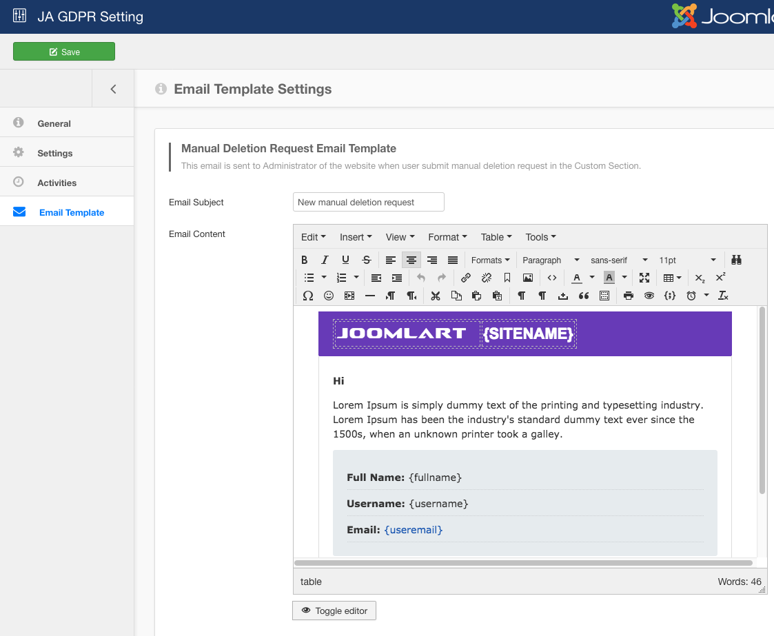Open the source code view icon
The width and height of the screenshot is (774, 636).
click(552, 278)
